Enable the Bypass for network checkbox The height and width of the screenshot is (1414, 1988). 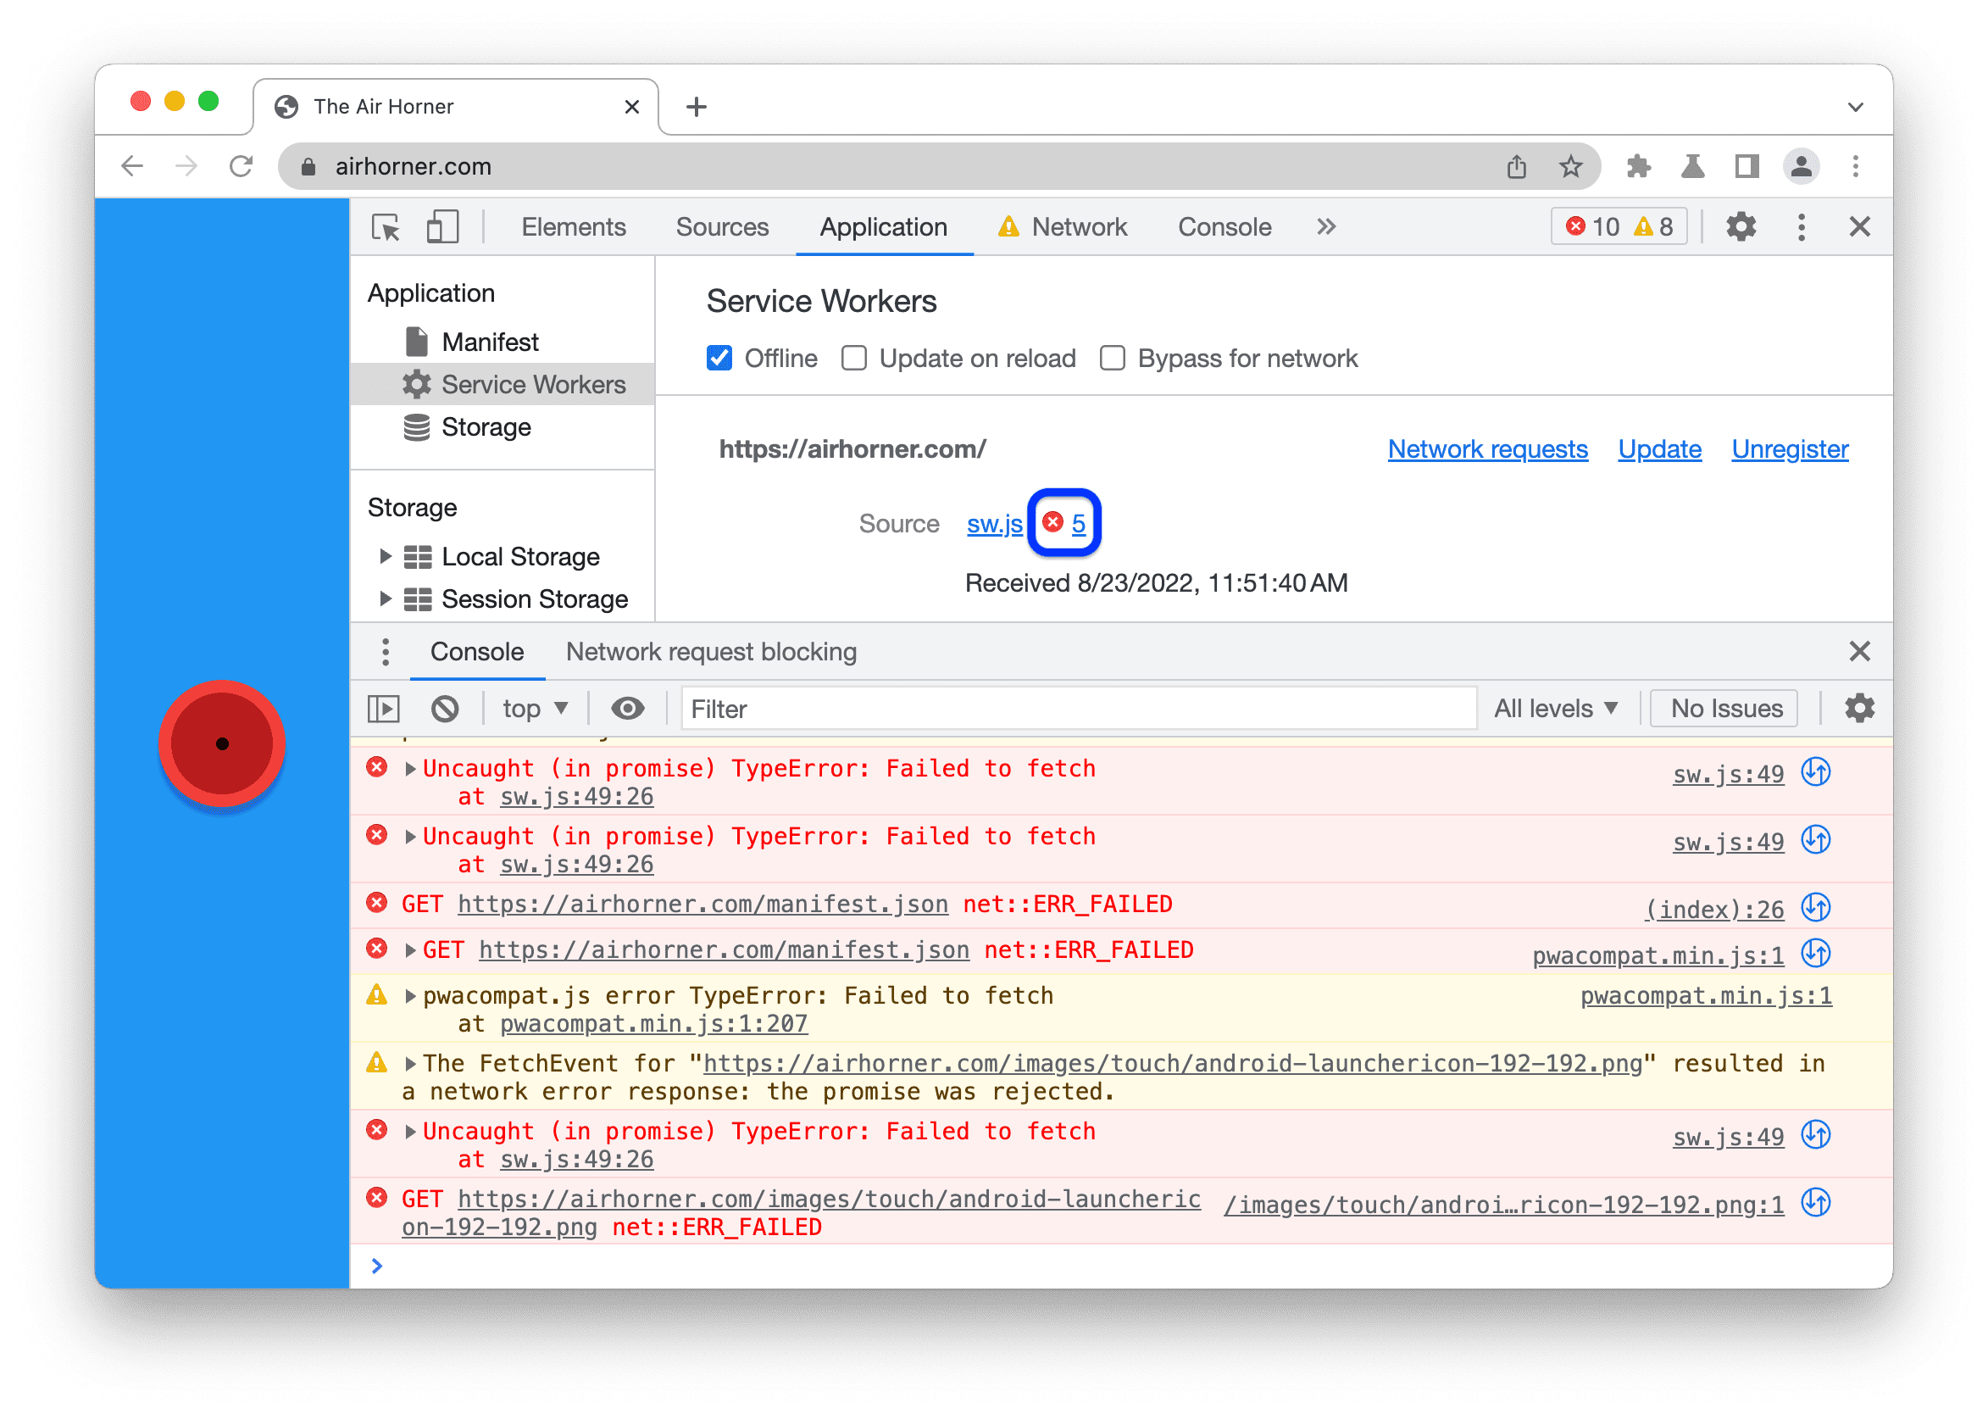point(1113,358)
